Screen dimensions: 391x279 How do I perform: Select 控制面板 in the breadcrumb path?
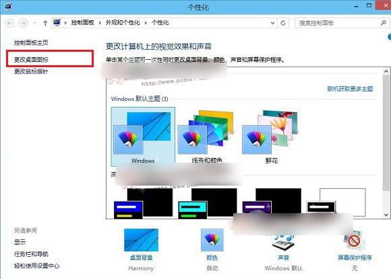pos(82,23)
